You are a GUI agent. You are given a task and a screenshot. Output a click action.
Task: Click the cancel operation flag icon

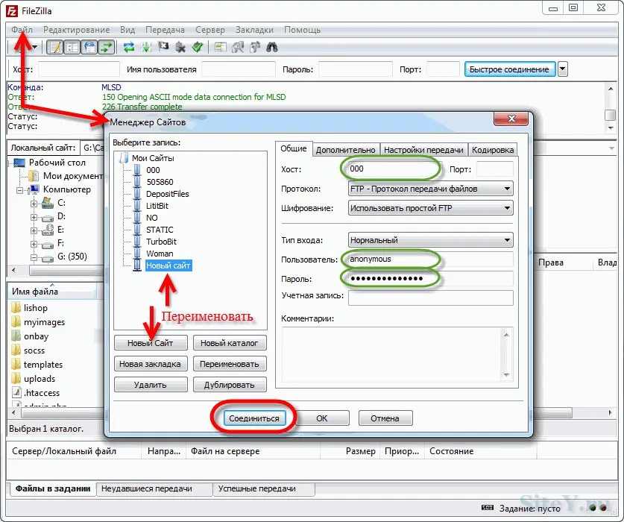(163, 48)
